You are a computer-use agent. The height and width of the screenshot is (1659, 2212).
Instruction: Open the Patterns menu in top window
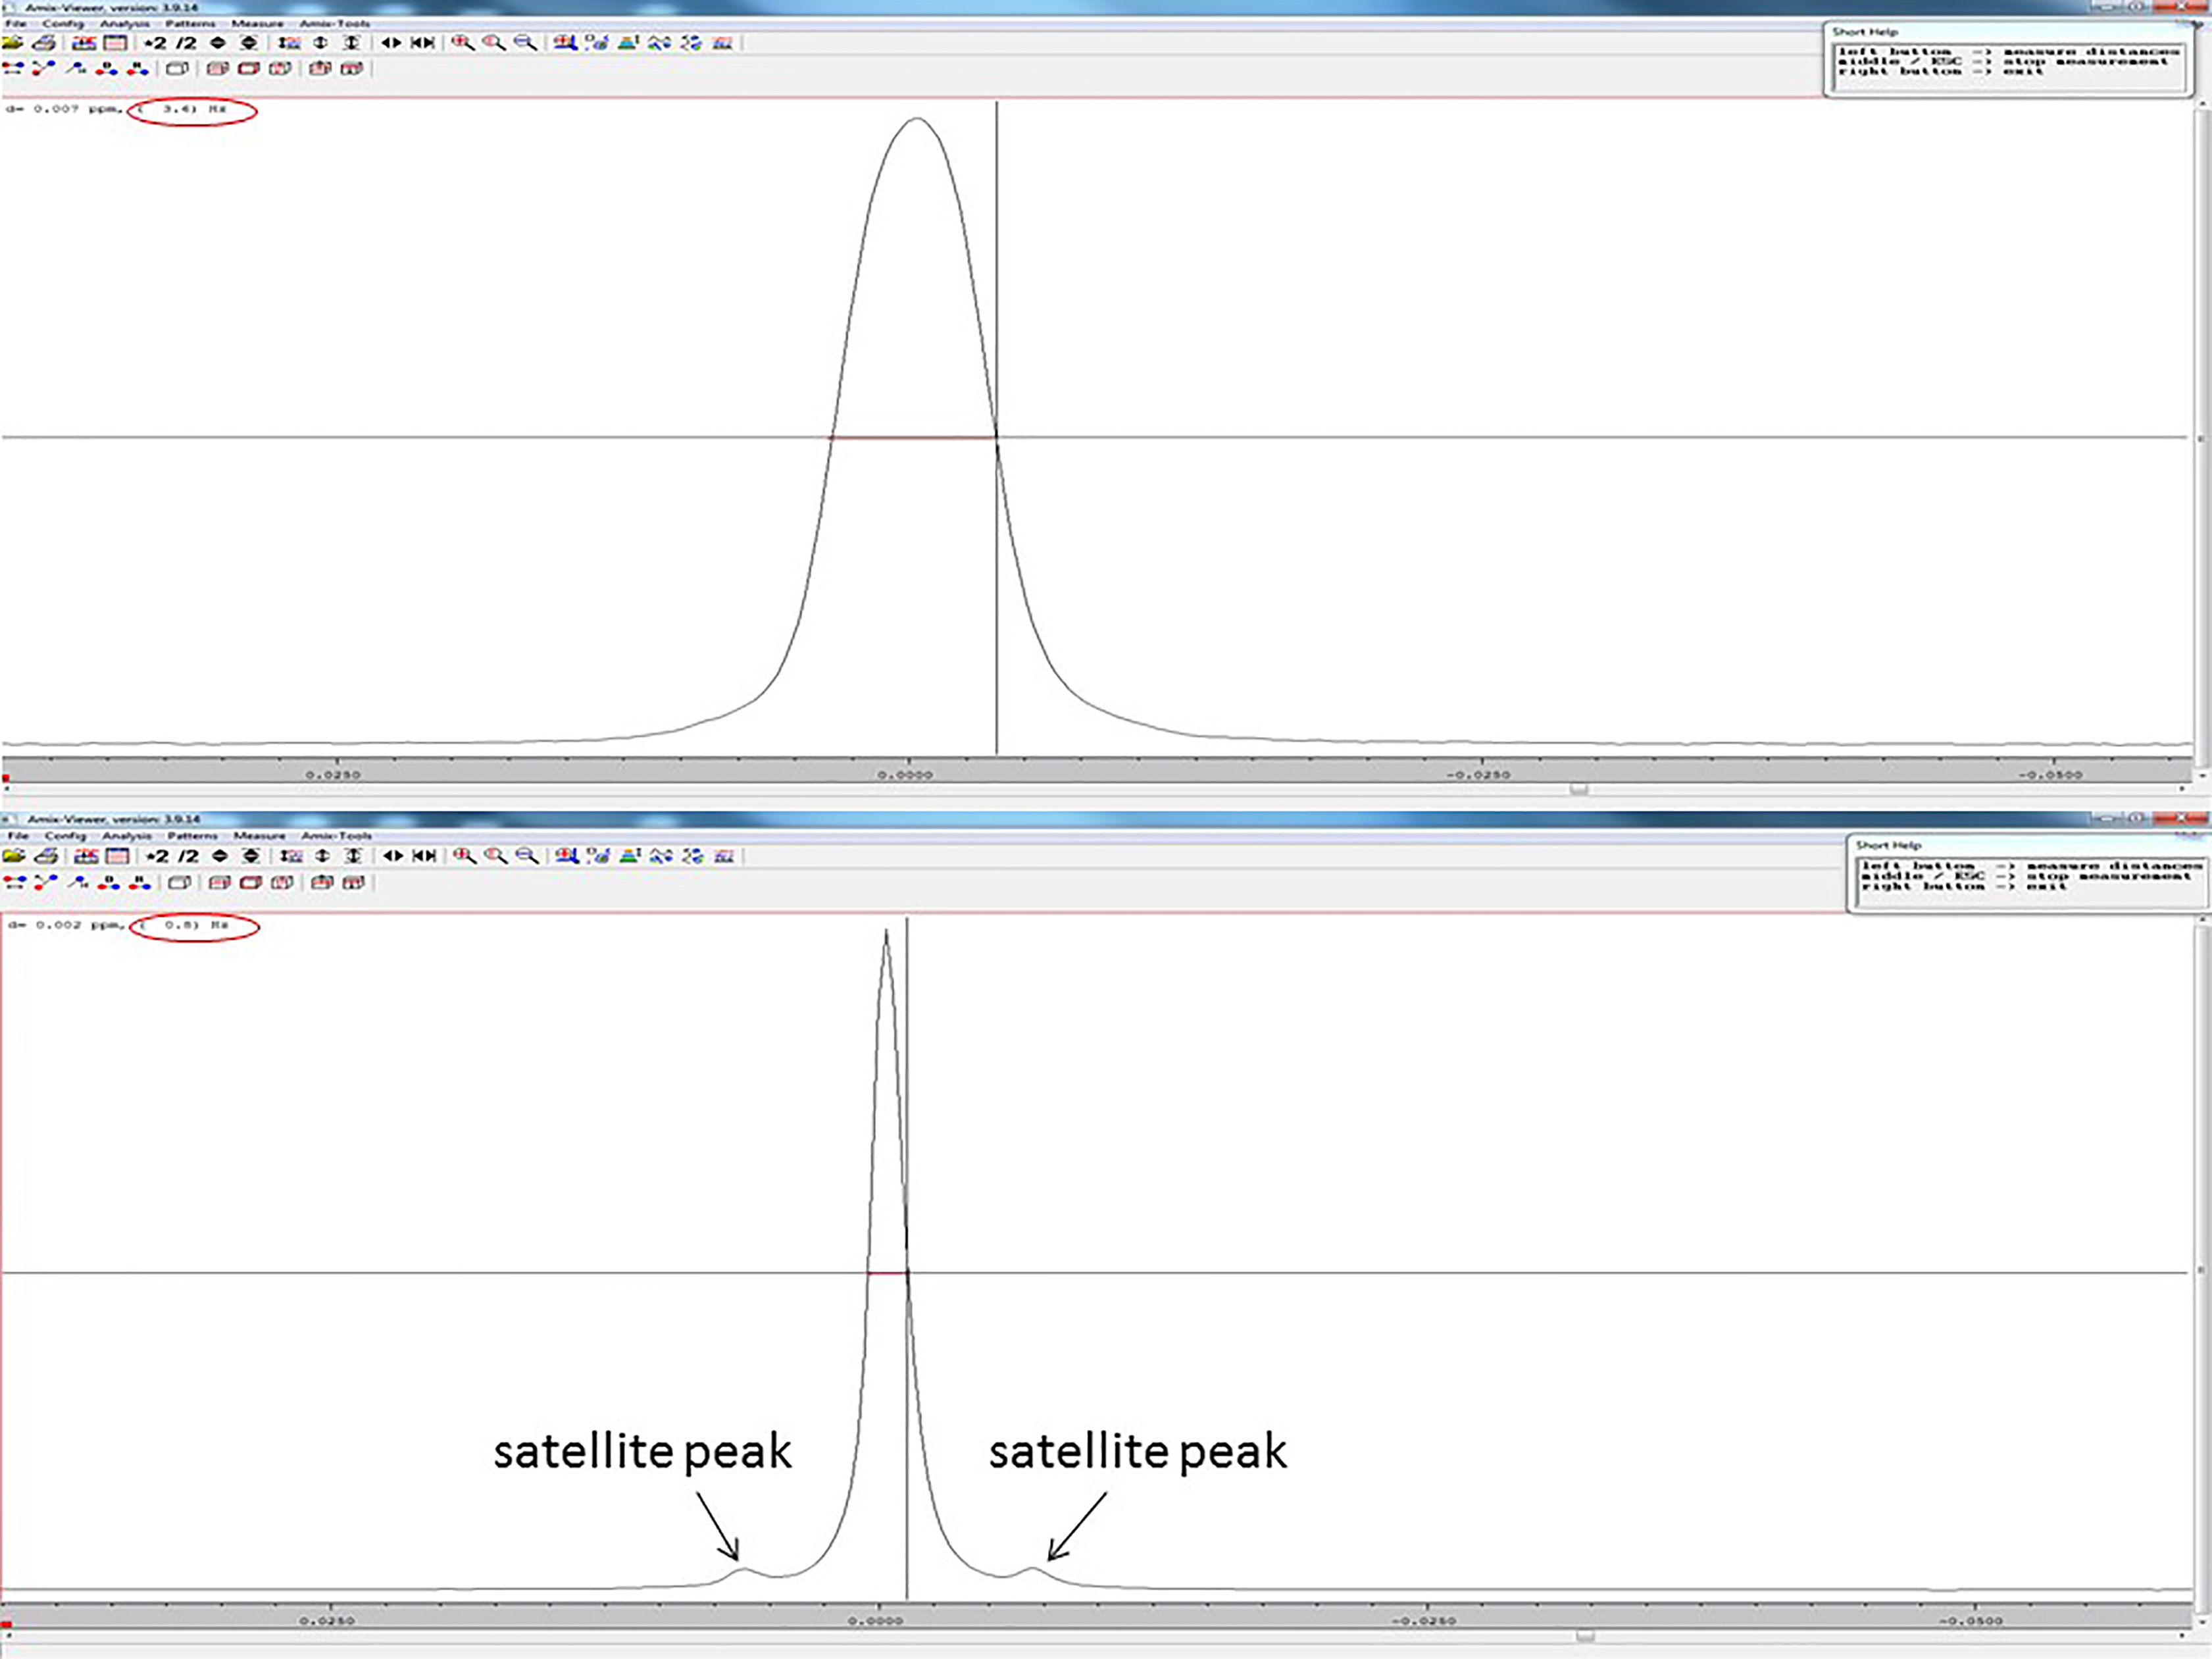coord(190,23)
